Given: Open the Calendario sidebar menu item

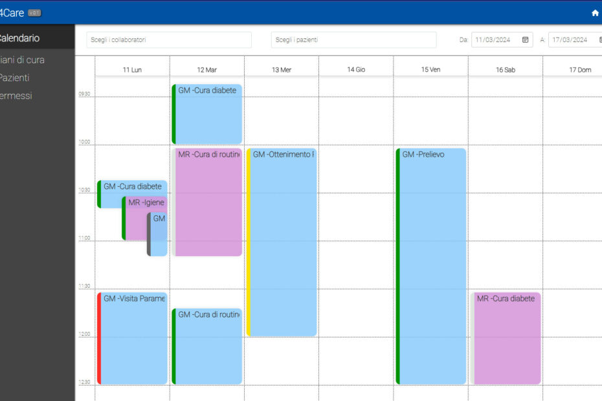Looking at the screenshot, I should 38,38.
